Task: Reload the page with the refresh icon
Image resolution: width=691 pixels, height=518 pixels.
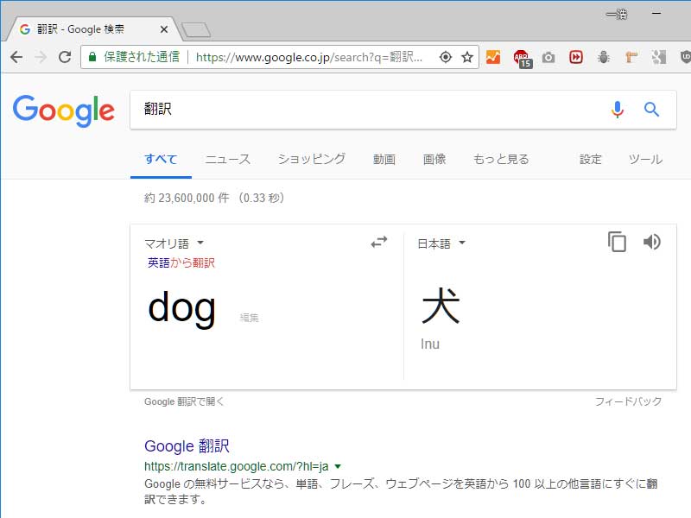Action: coord(65,57)
